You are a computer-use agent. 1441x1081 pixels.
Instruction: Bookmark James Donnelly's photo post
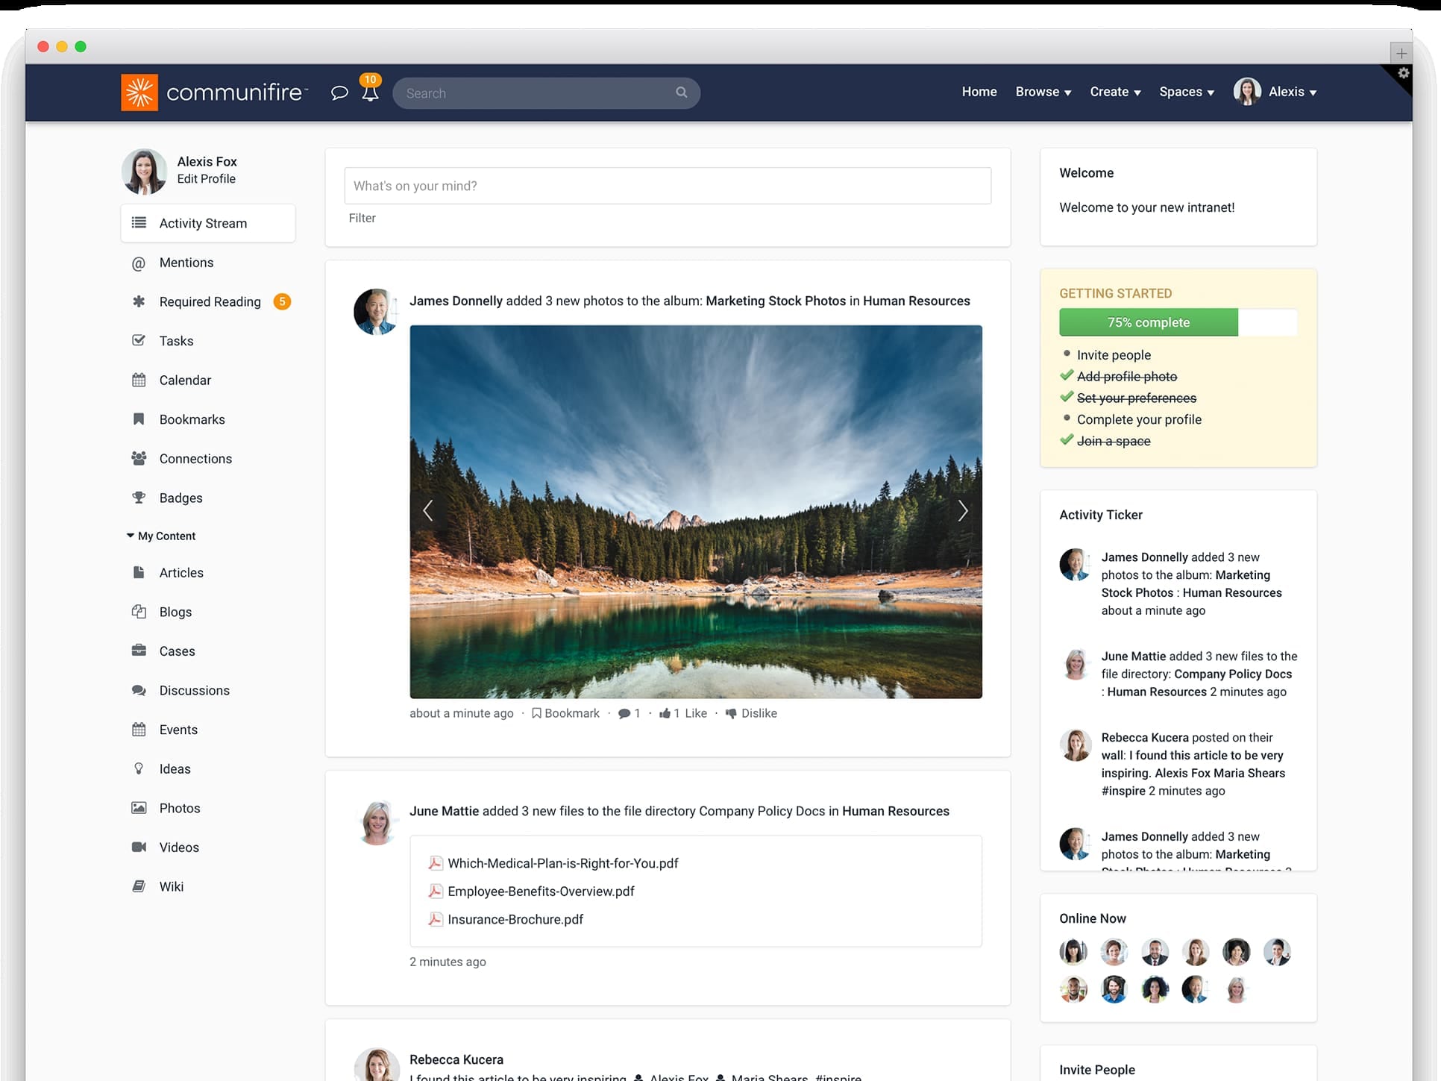coord(565,713)
